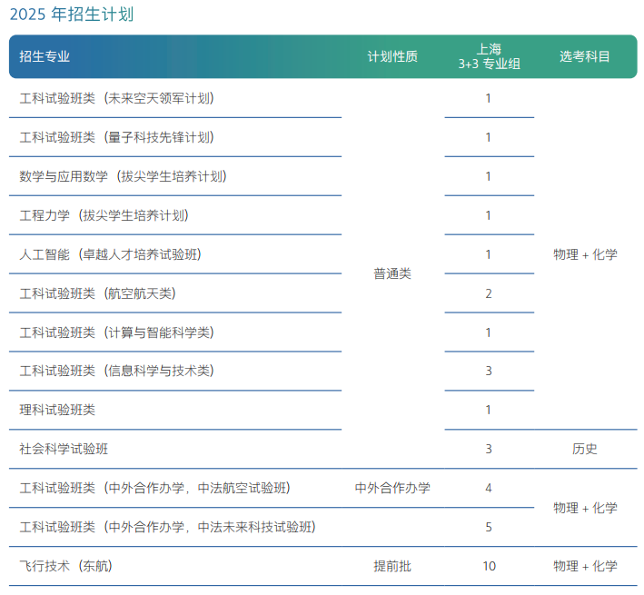This screenshot has height=595, width=644.
Task: Click quota 2 for 航空航天类
Action: 489,293
